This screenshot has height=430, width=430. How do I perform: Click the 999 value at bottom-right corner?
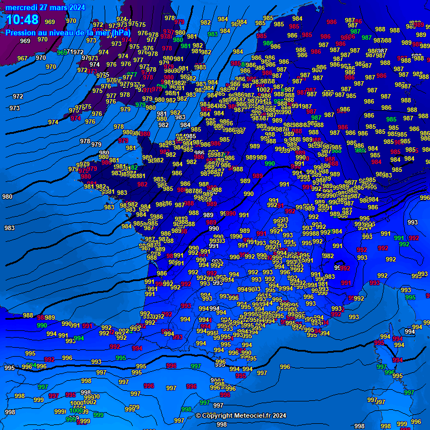(401, 424)
